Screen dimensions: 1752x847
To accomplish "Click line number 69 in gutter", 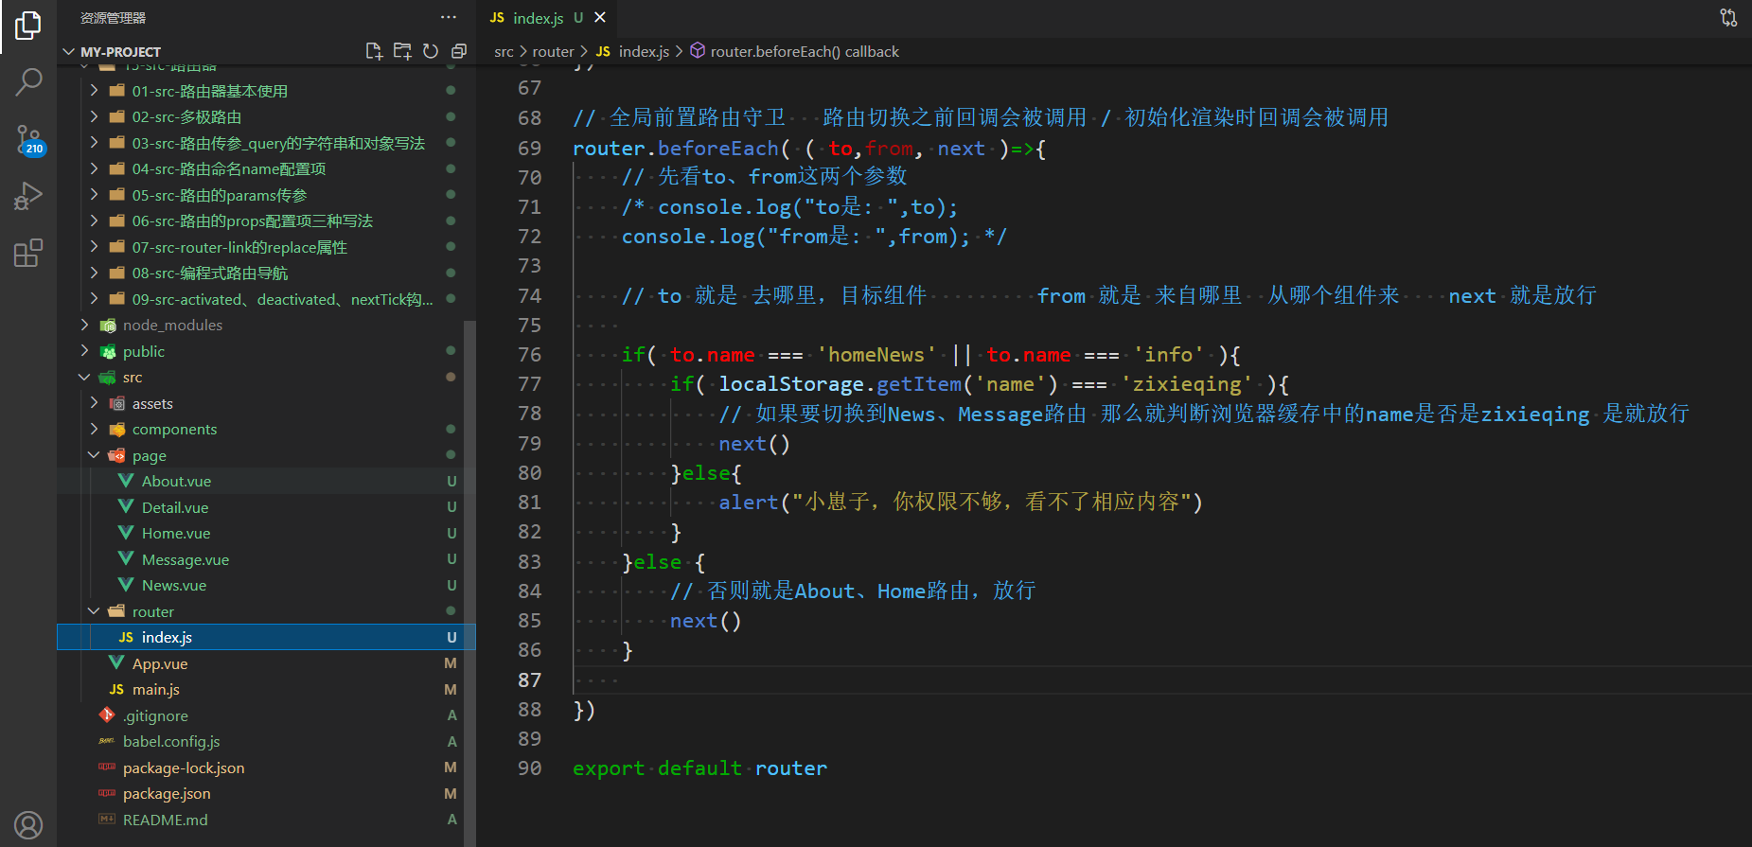I will tap(530, 148).
